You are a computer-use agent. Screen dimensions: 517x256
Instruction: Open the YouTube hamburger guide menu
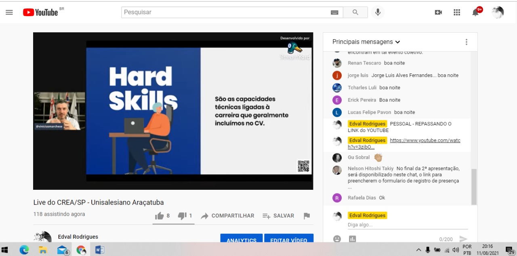pos(9,12)
